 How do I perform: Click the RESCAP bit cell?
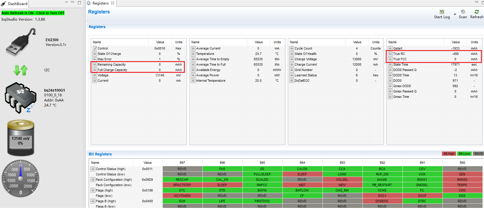click(x=182, y=180)
